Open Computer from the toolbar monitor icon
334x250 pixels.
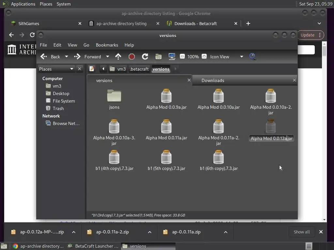(172, 57)
